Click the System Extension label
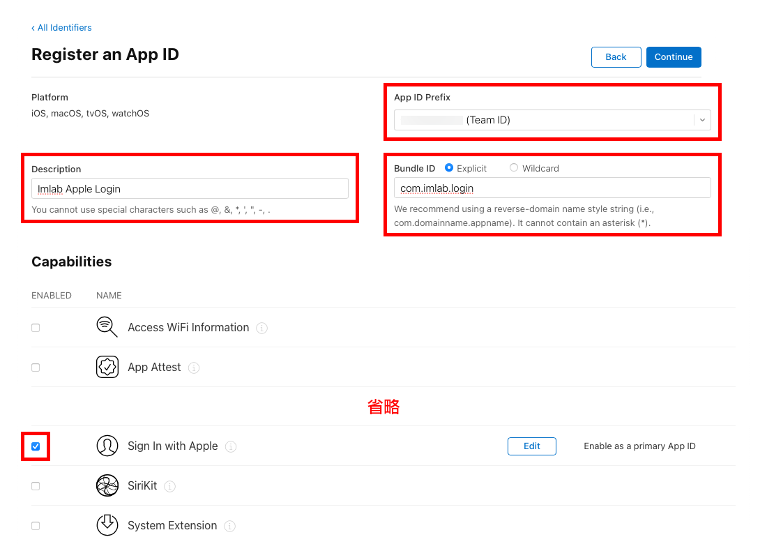 (x=172, y=525)
